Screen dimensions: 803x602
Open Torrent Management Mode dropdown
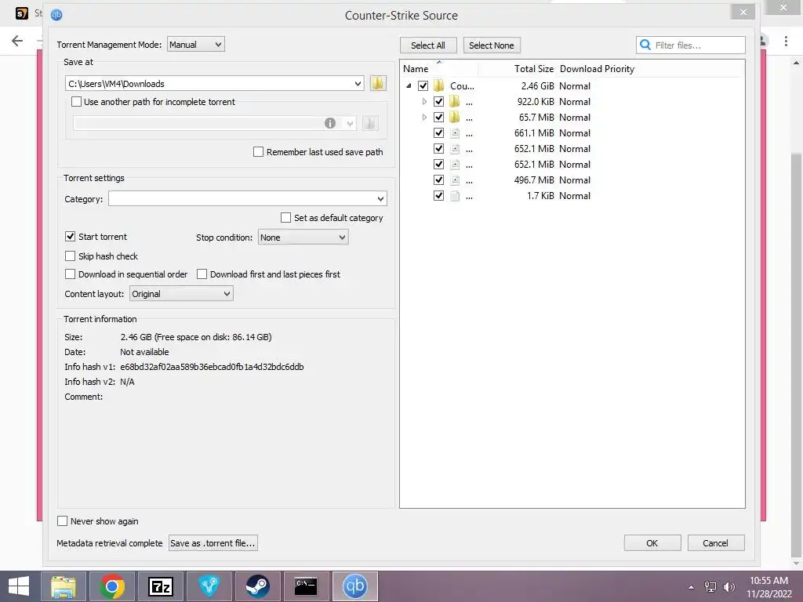195,45
